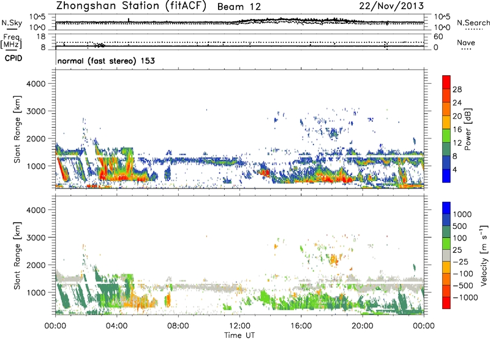
Task: Click the "-1000" velocity colorbar tick
Action: pyautogui.click(x=465, y=297)
